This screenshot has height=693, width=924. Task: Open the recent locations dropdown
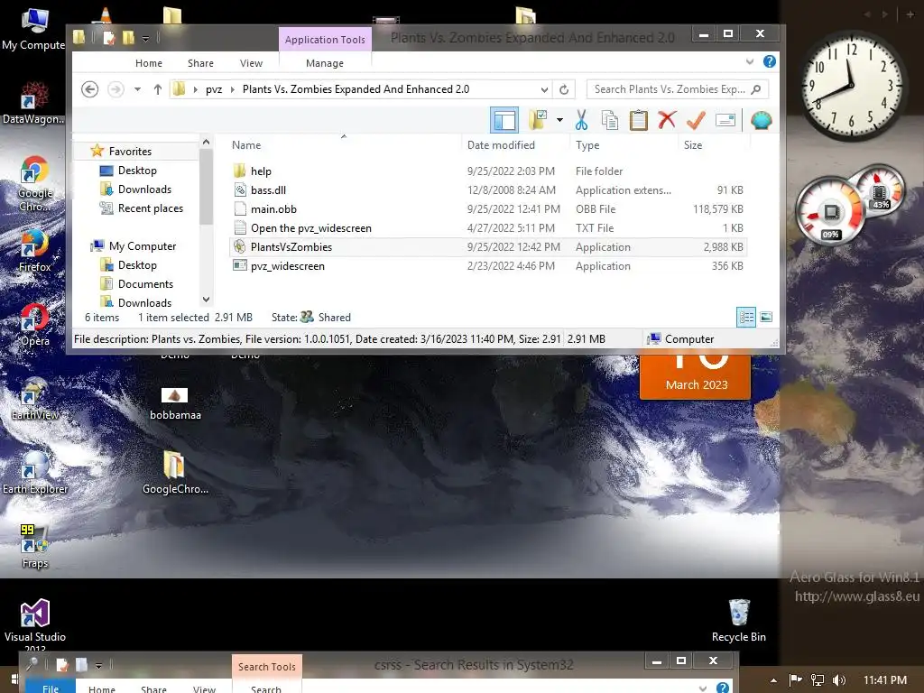tap(137, 89)
